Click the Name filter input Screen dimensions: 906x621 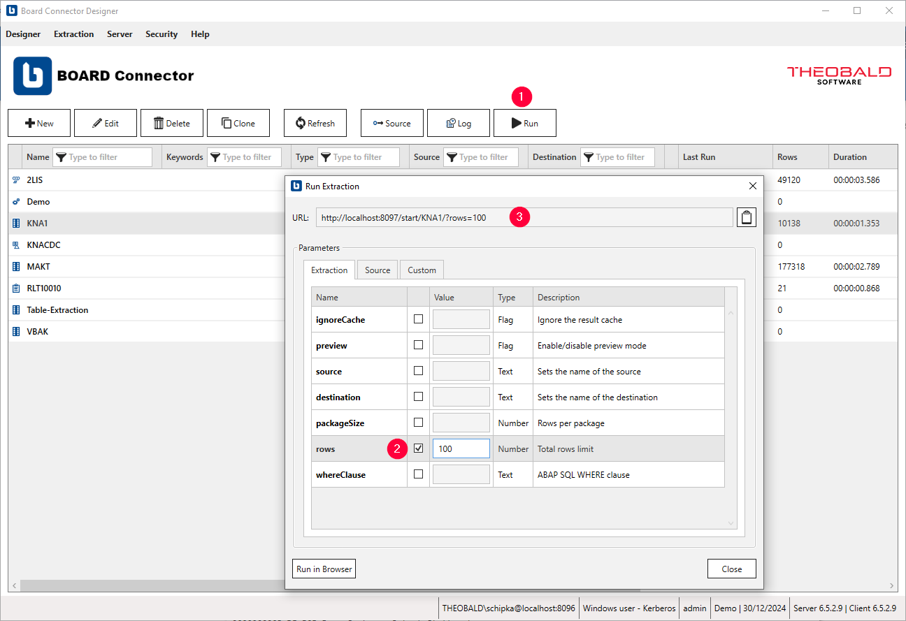coord(102,157)
